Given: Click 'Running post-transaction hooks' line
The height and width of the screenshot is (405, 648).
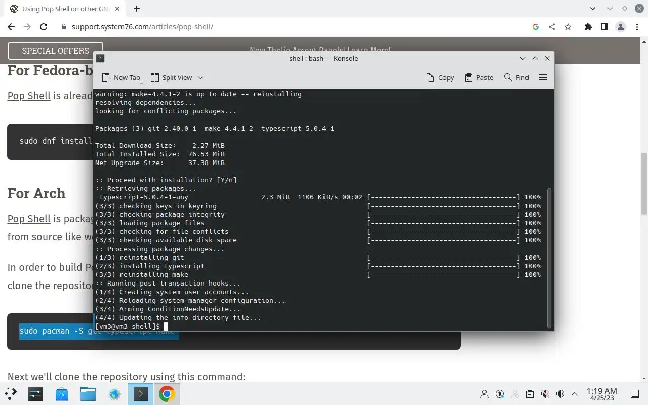Looking at the screenshot, I should click(168, 283).
